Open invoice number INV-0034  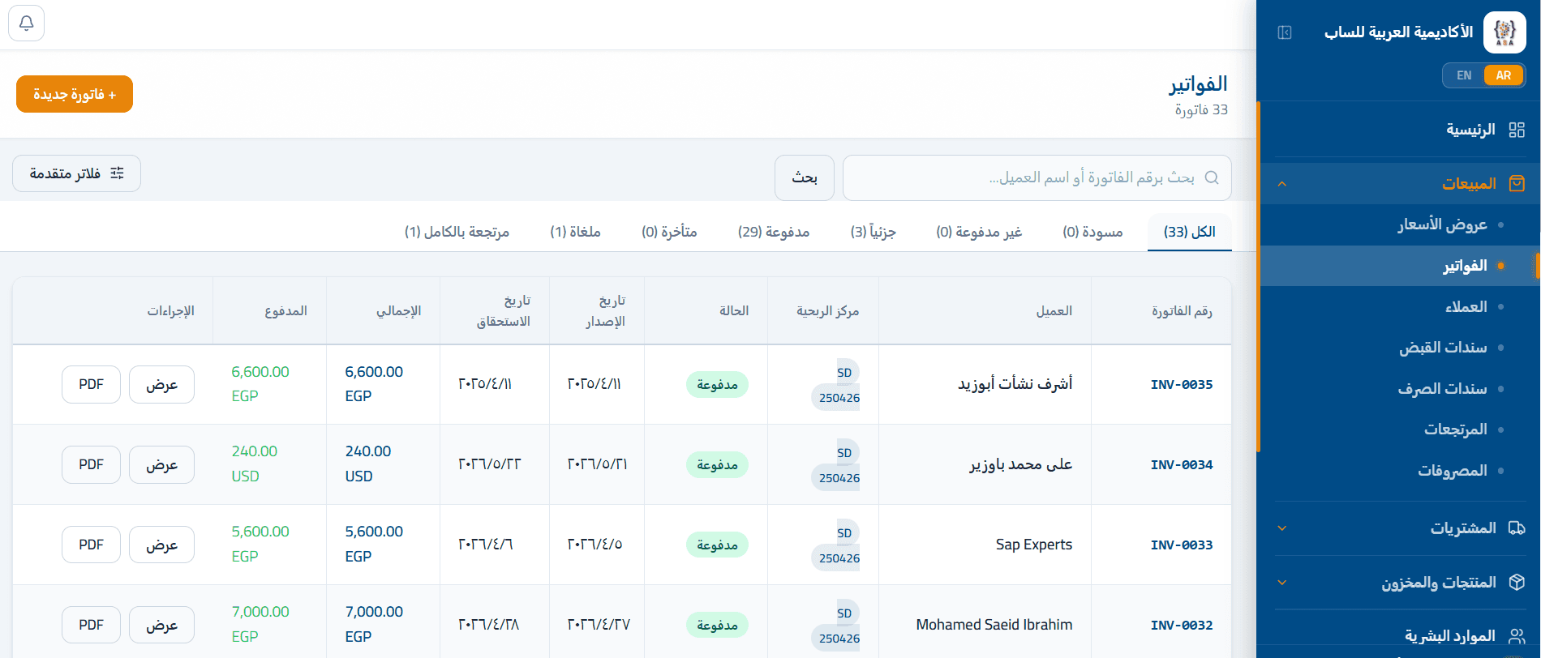[1182, 464]
